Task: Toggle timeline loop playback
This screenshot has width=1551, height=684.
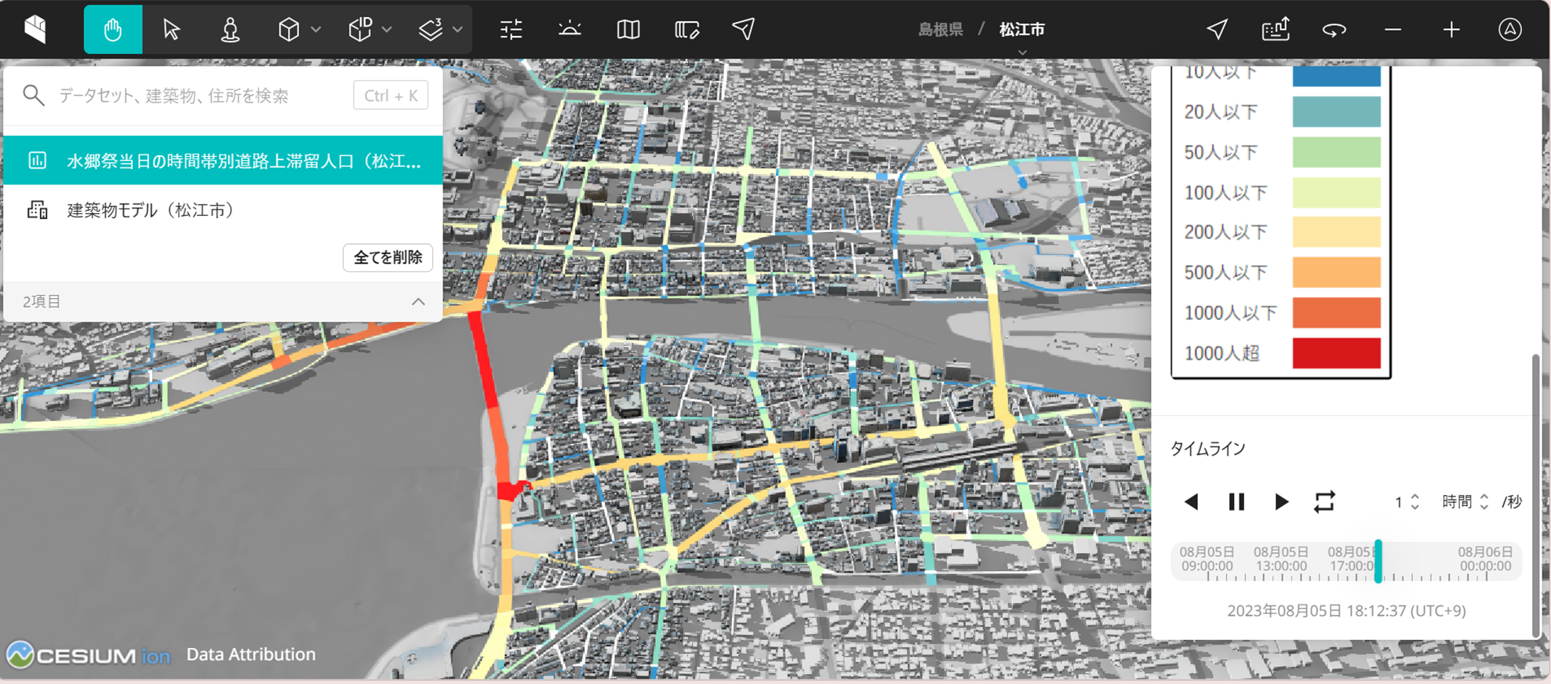Action: 1324,502
